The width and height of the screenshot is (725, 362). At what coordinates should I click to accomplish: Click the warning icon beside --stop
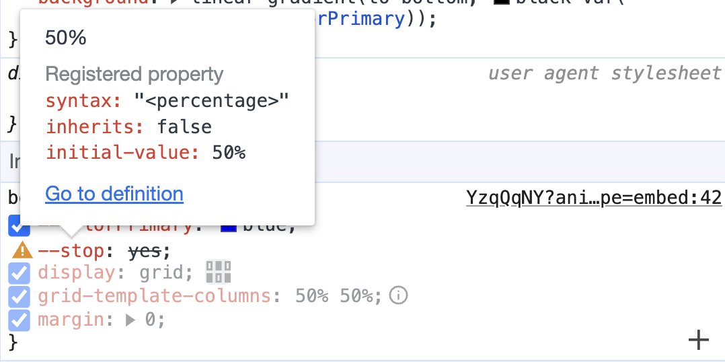tap(22, 251)
